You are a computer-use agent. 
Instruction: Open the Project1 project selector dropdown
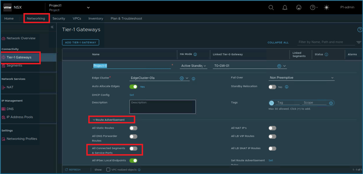(x=88, y=7)
